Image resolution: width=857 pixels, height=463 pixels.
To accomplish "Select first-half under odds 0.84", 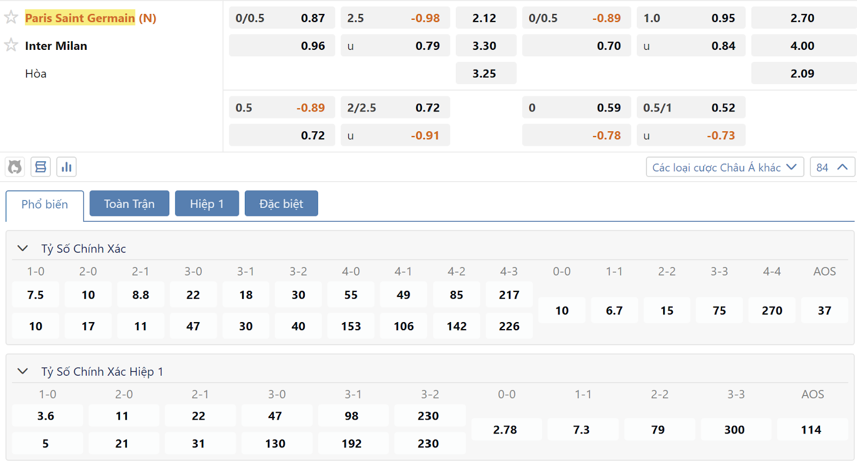I will 691,46.
